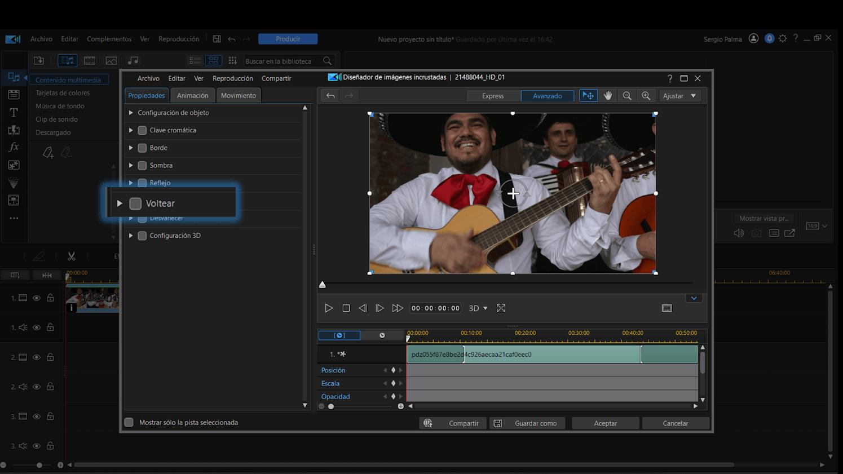Image resolution: width=843 pixels, height=474 pixels.
Task: Open designer Compartir menu
Action: pyautogui.click(x=276, y=78)
